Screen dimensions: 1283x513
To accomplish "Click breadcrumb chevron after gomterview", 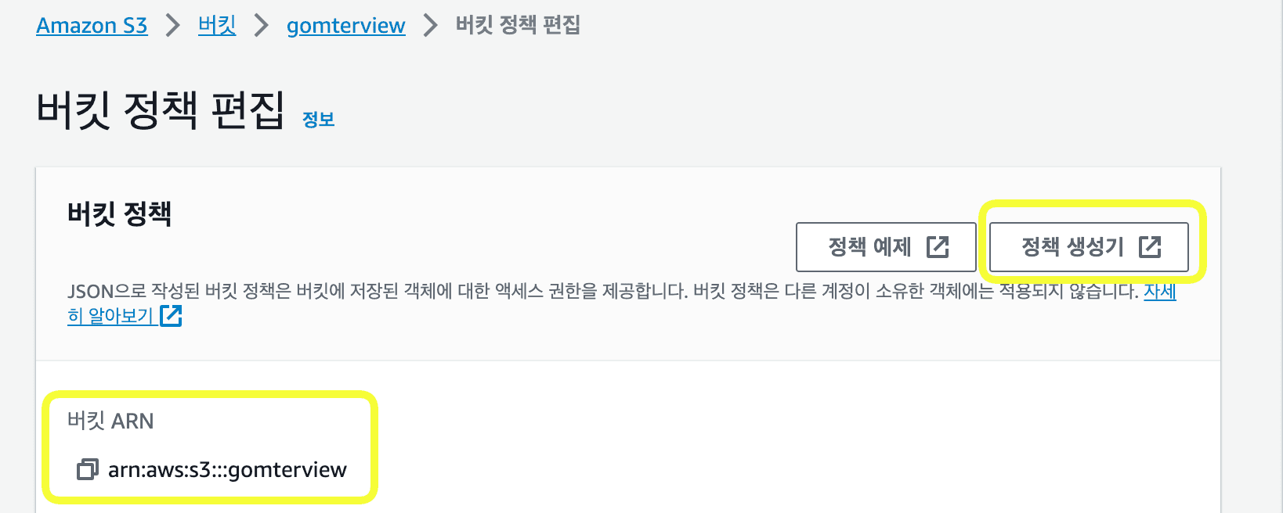I will 430,26.
